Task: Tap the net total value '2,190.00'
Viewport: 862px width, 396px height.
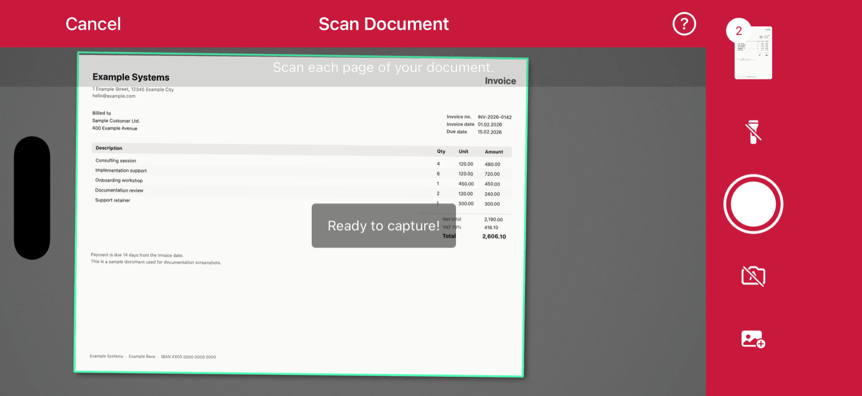Action: coord(493,219)
